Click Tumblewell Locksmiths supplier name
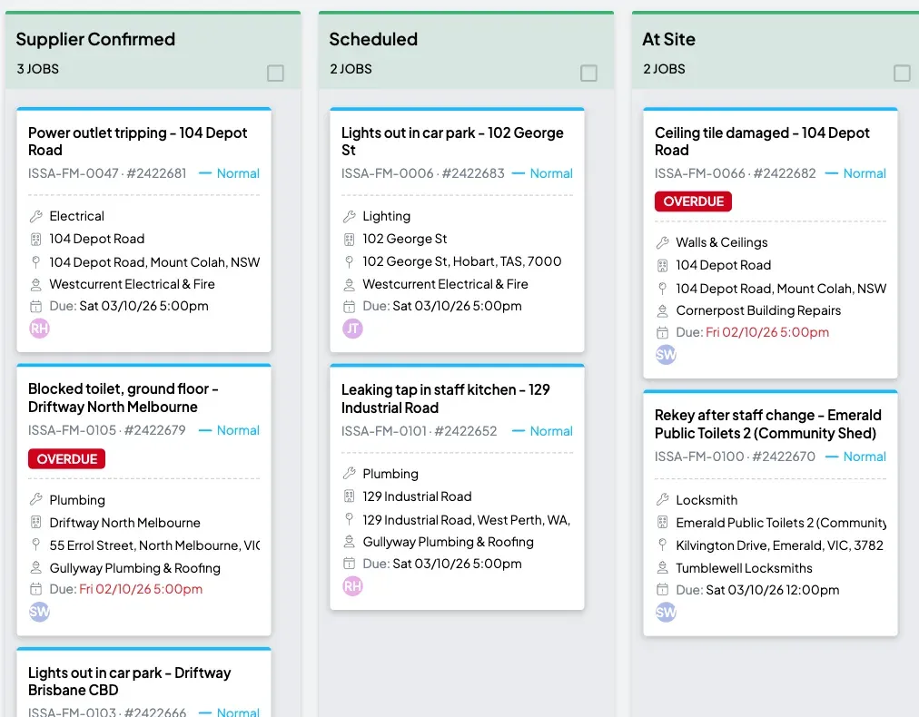This screenshot has width=919, height=717. pos(744,567)
